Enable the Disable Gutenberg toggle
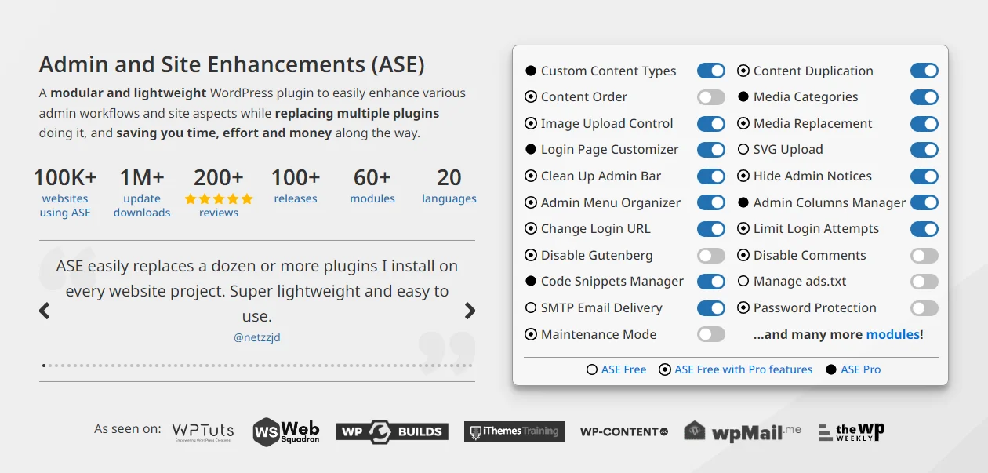Viewport: 988px width, 473px height. 711,256
